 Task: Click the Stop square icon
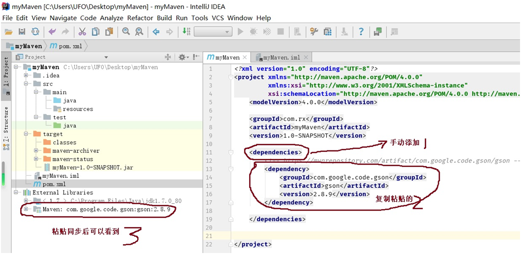pos(281,32)
